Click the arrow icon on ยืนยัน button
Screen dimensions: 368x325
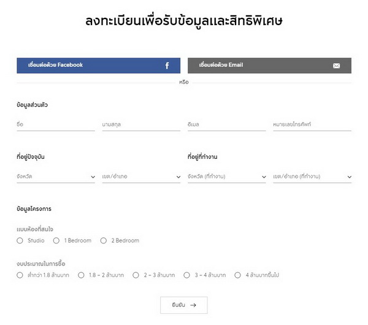193,305
